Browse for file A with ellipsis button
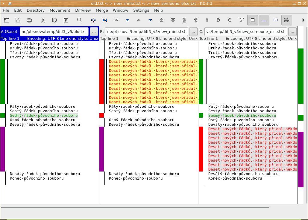308x220 pixels. coord(94,31)
